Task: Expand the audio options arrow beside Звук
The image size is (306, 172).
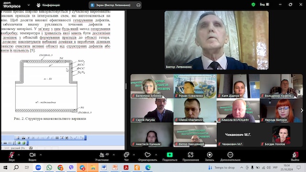Action: coord(19,155)
